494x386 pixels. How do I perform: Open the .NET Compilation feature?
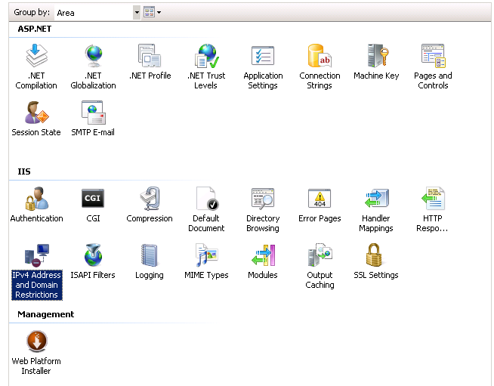point(36,66)
